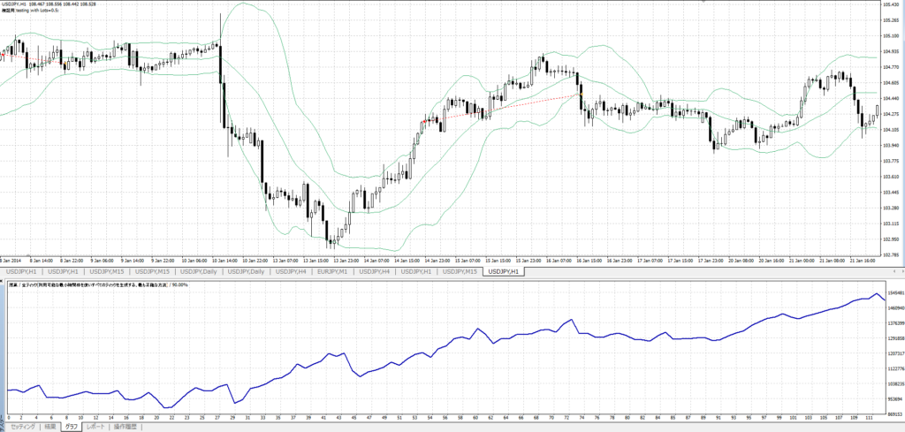Select the active rightmost USDJPY,H1 chart tab
Screen dimensions: 905x432
pyautogui.click(x=502, y=272)
